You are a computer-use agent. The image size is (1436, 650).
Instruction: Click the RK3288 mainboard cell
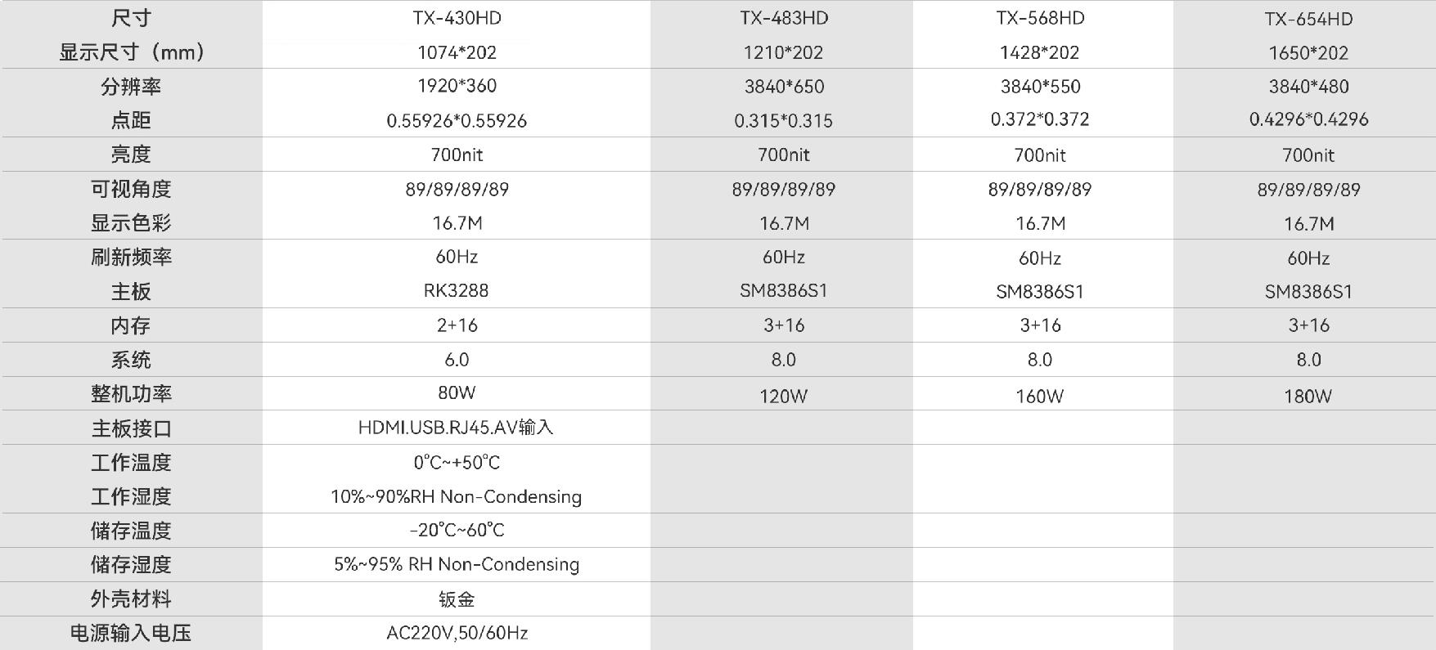[x=457, y=290]
